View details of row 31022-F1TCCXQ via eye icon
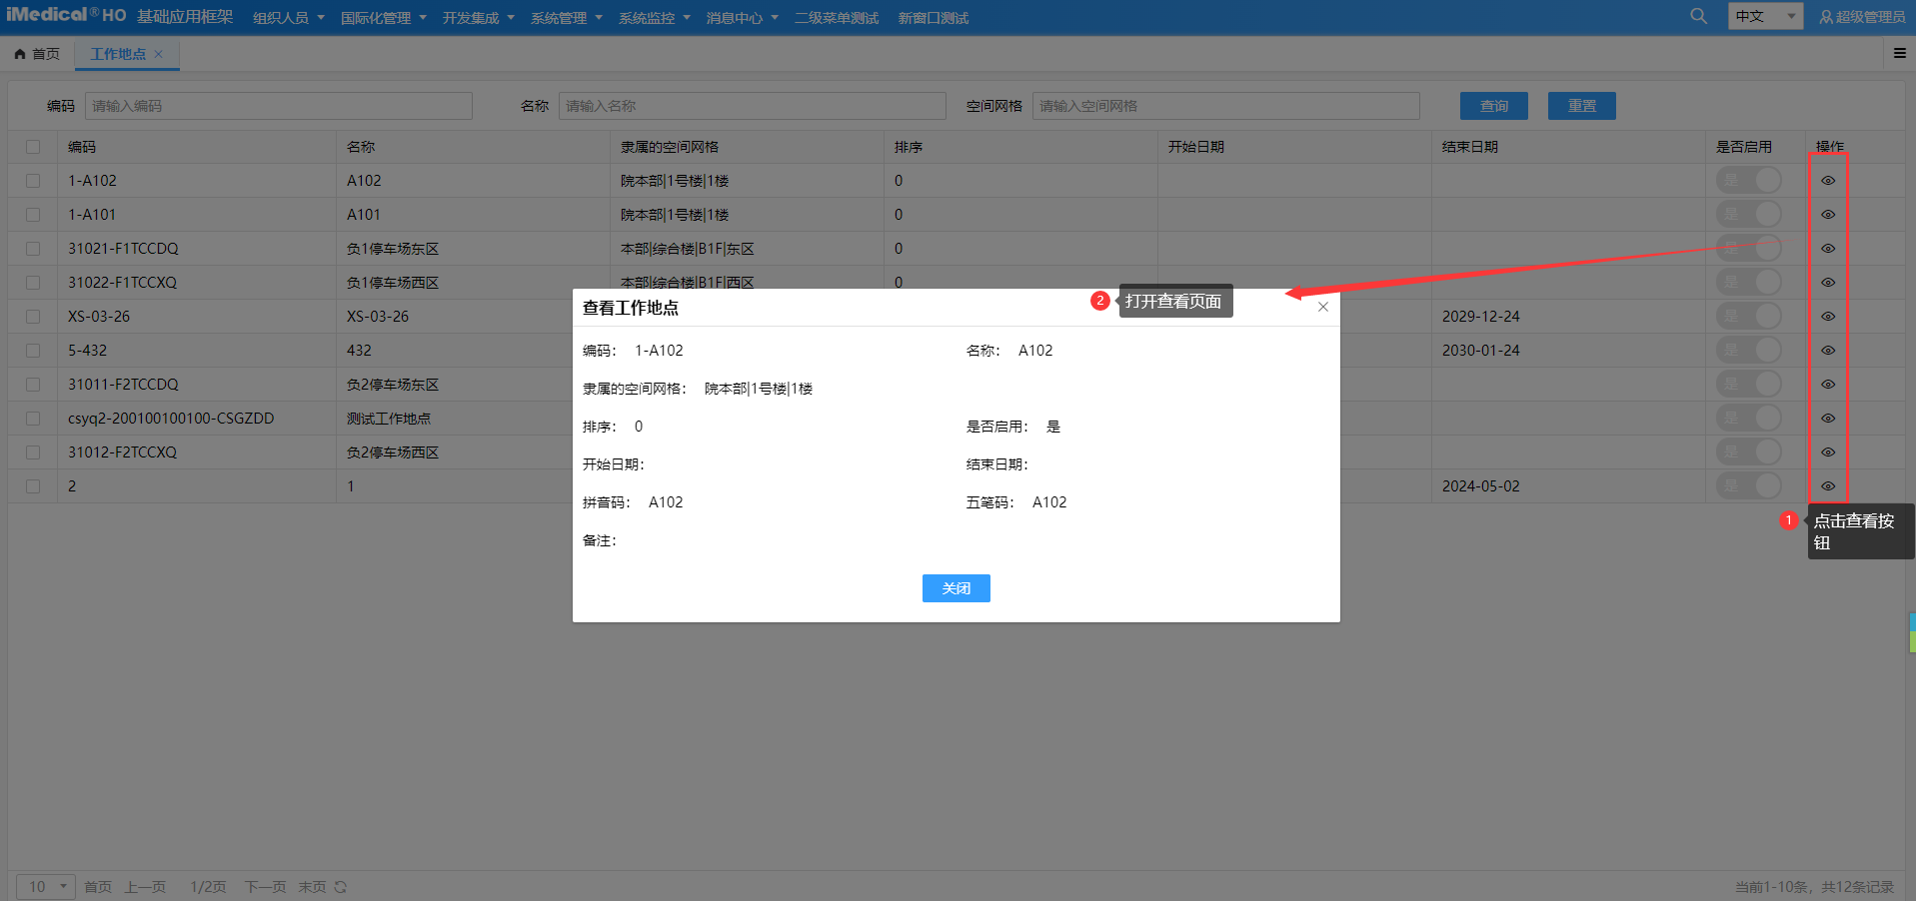This screenshot has width=1916, height=901. point(1828,283)
